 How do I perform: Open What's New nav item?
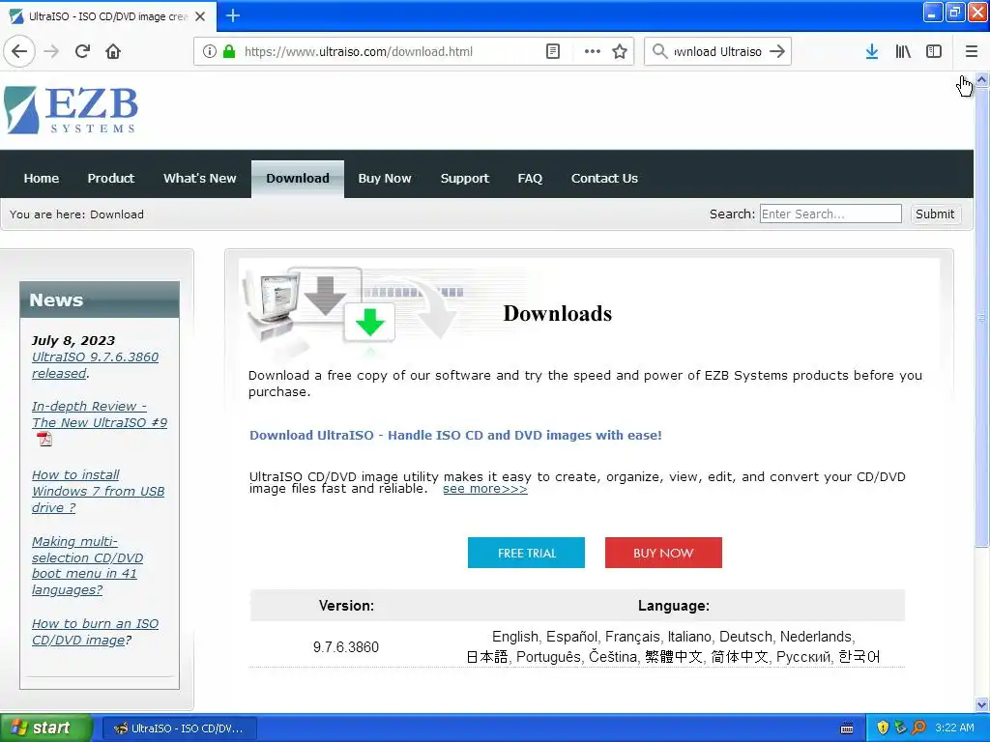tap(199, 179)
